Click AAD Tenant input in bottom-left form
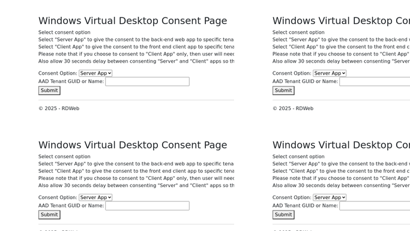410x231 pixels. (147, 206)
